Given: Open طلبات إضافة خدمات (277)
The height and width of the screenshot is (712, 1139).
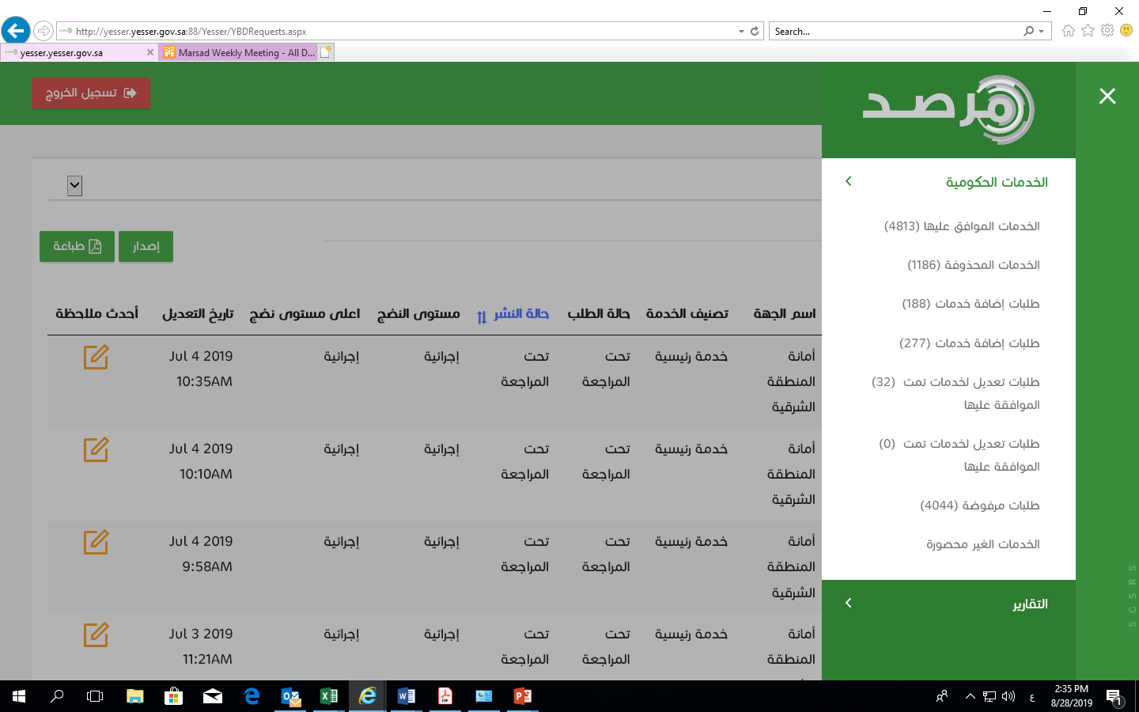Looking at the screenshot, I should (x=969, y=343).
